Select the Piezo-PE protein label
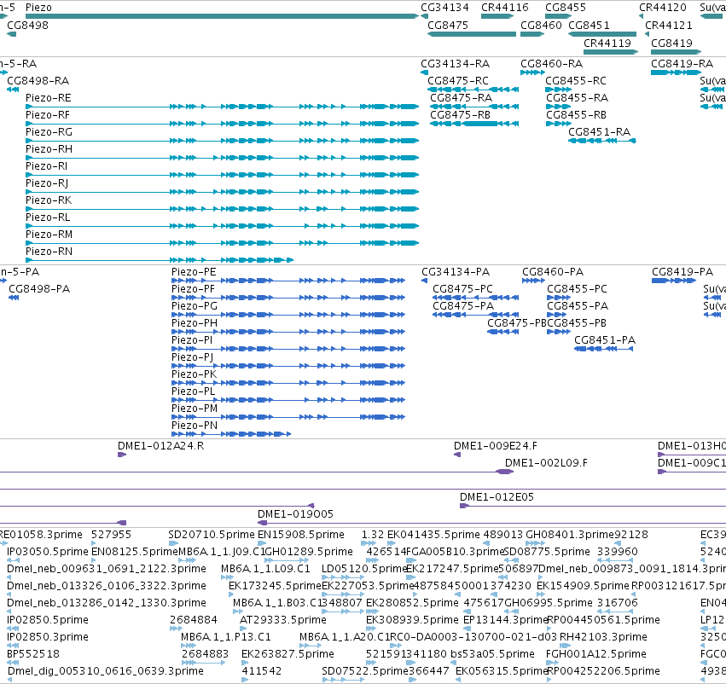 [194, 272]
